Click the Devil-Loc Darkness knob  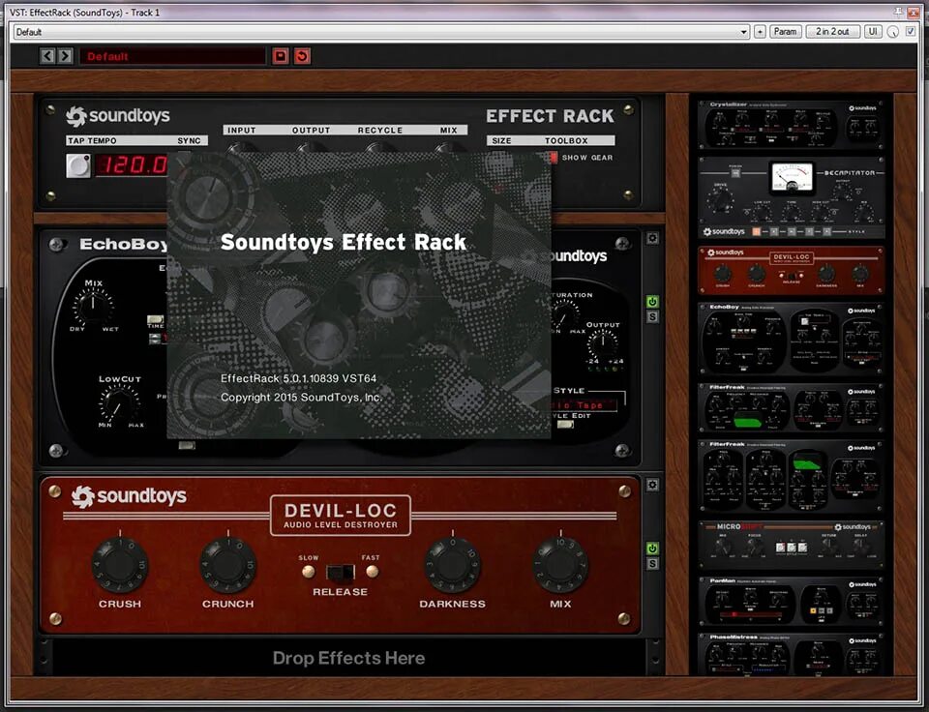[453, 565]
